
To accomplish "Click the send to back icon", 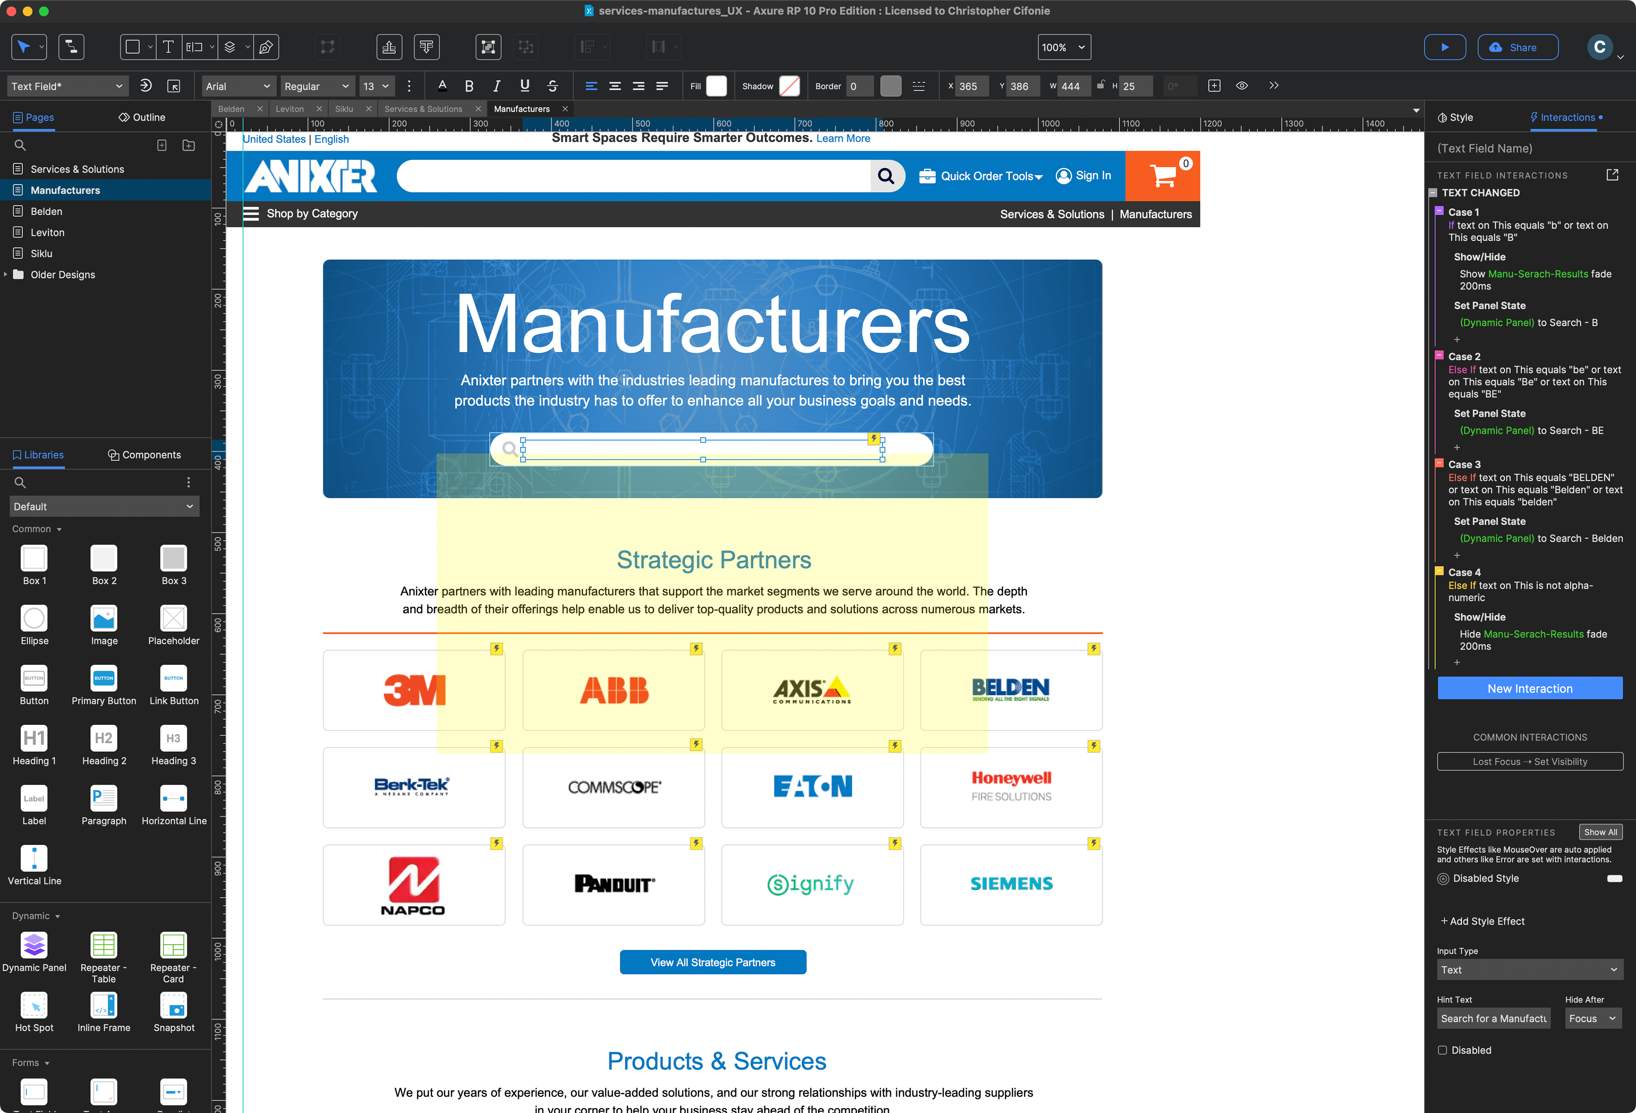I will click(x=426, y=47).
